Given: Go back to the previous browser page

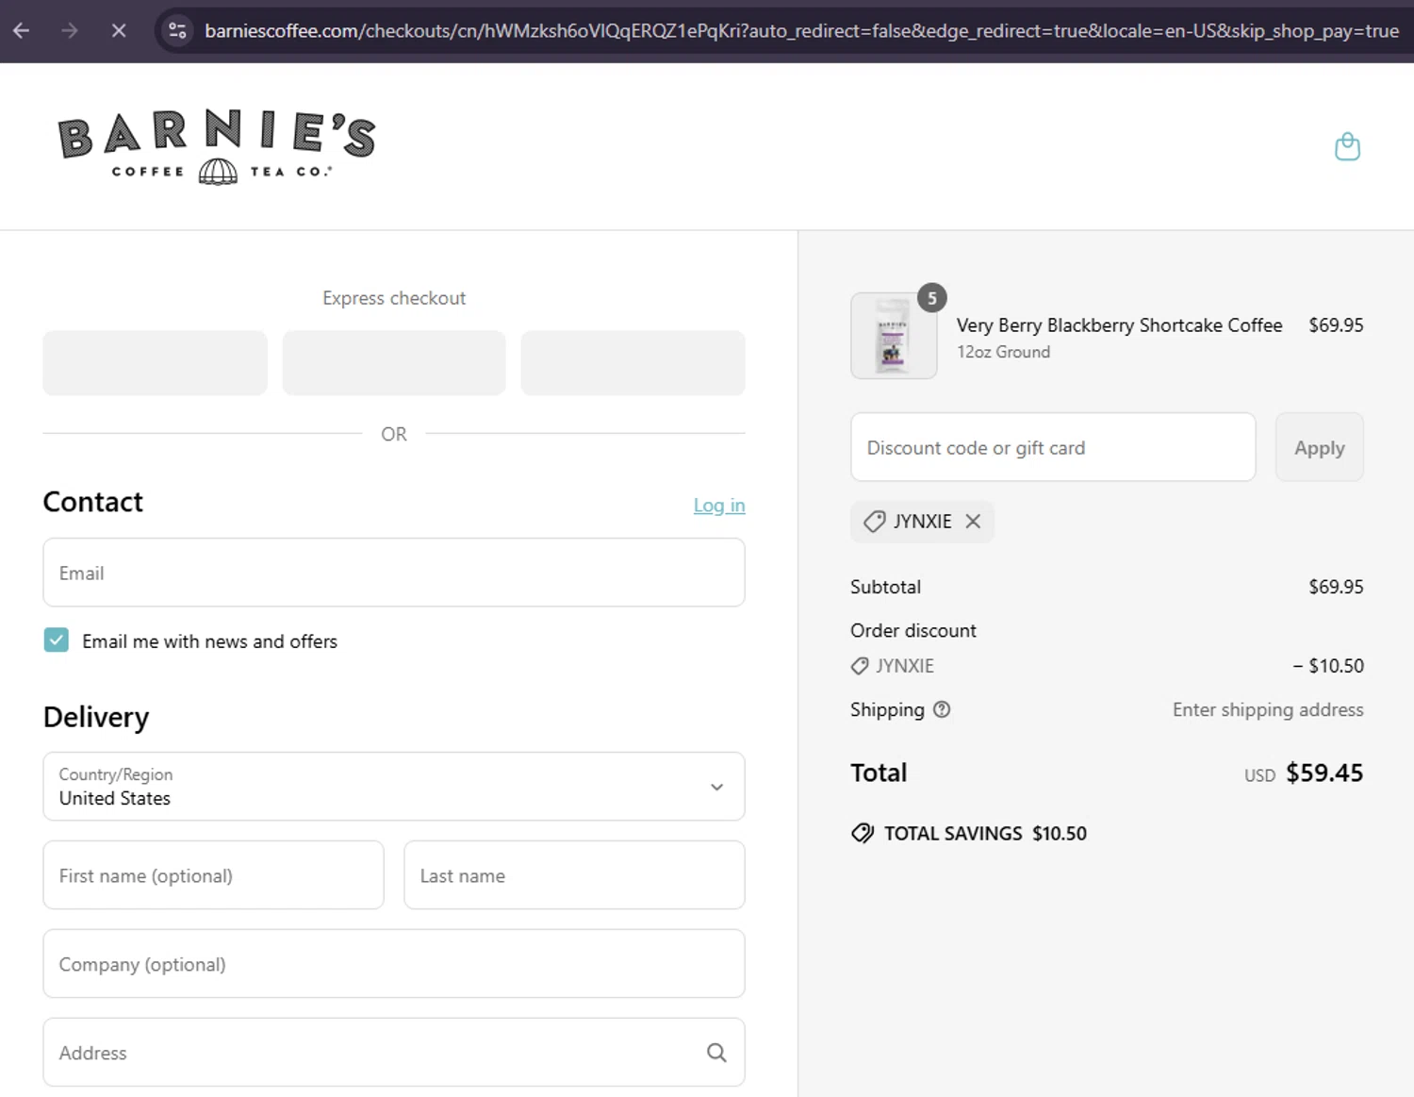Looking at the screenshot, I should coord(21,30).
